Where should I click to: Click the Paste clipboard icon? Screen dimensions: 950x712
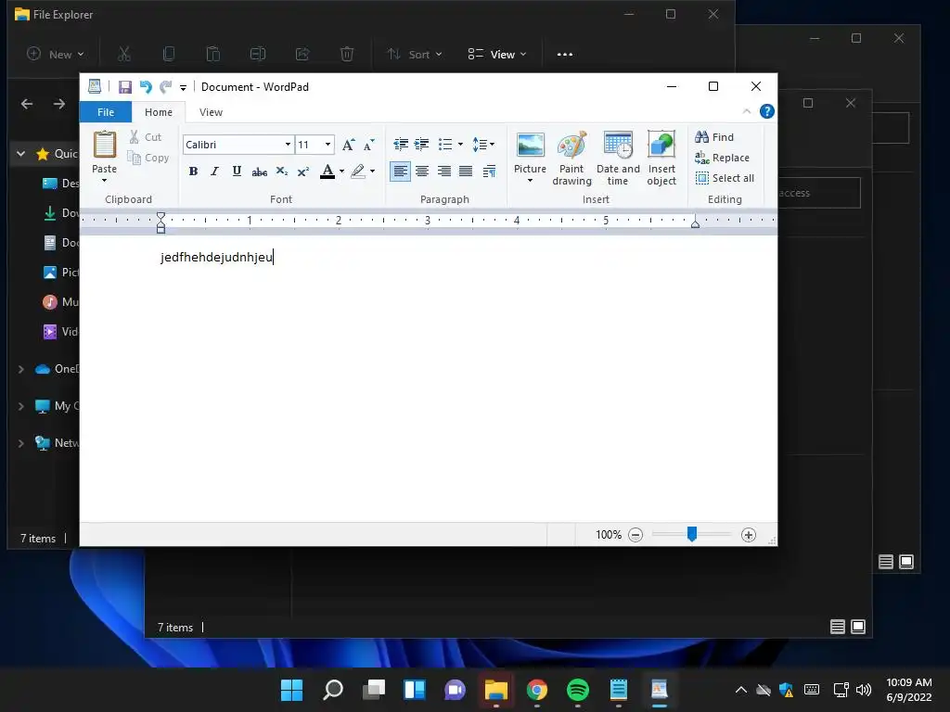click(x=104, y=145)
